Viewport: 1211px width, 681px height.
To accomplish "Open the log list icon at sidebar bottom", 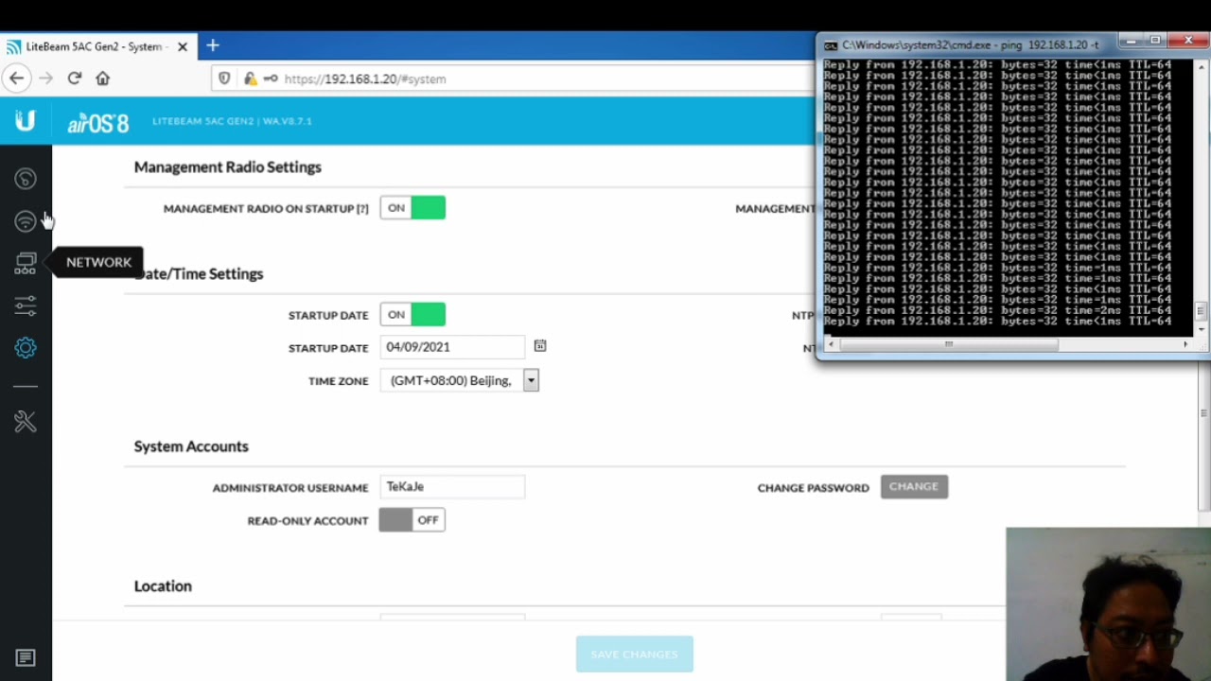I will pos(26,657).
